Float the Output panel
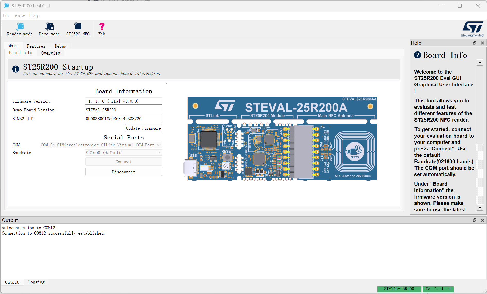487x294 pixels. pyautogui.click(x=475, y=220)
